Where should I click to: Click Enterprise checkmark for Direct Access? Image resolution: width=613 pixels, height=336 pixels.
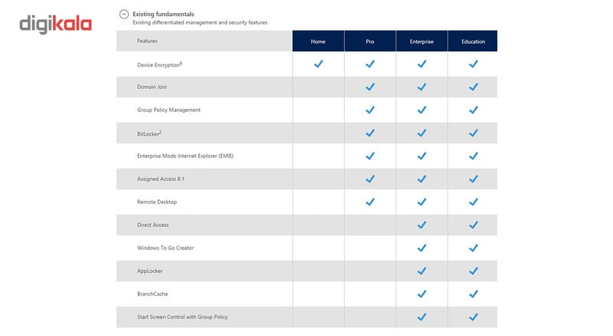421,226
